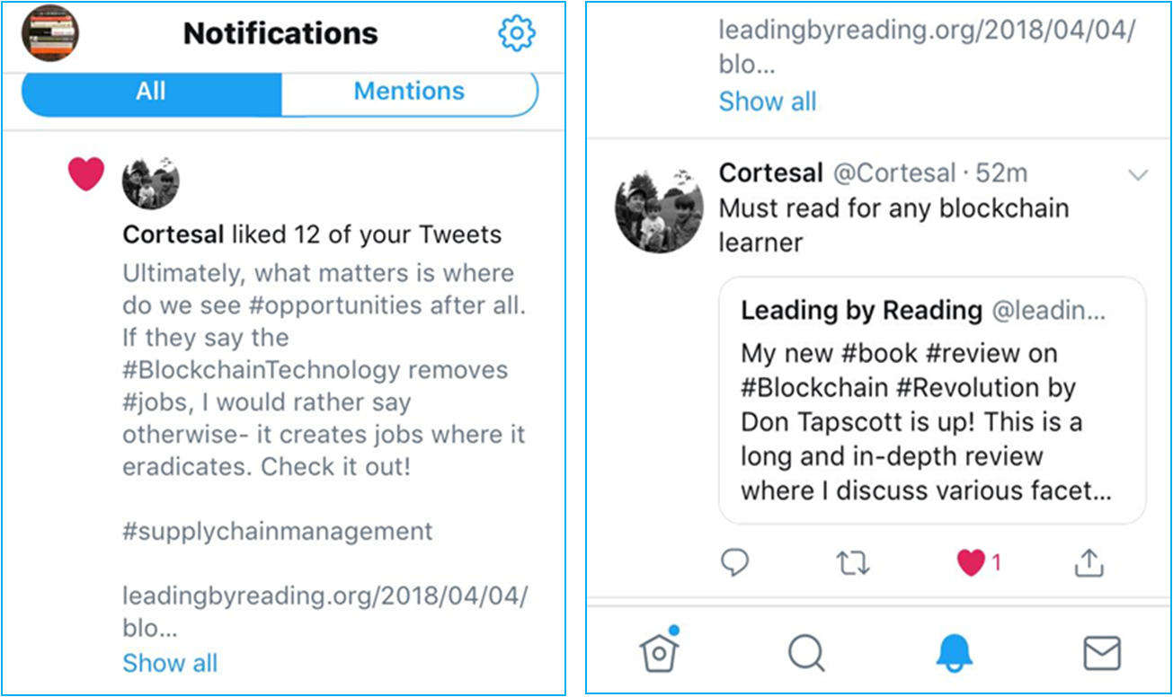
Task: Toggle the like heart on Cortesal's tweet
Action: pyautogui.click(x=972, y=563)
